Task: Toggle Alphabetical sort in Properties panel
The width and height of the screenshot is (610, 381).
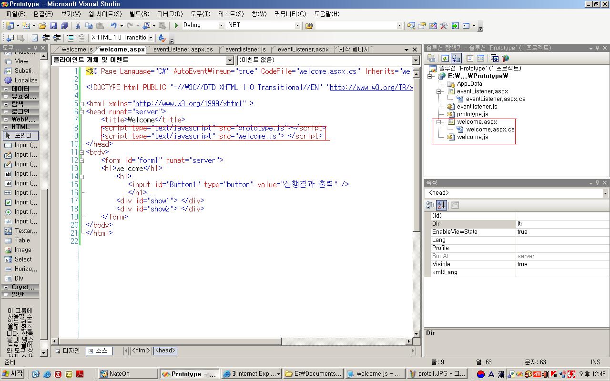Action: coord(441,205)
